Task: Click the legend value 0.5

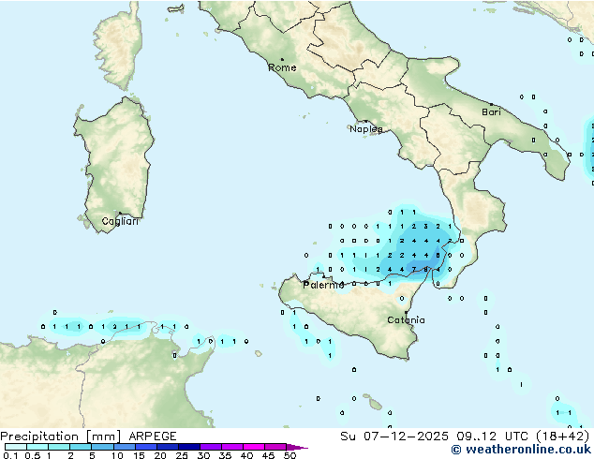Action: click(x=33, y=455)
